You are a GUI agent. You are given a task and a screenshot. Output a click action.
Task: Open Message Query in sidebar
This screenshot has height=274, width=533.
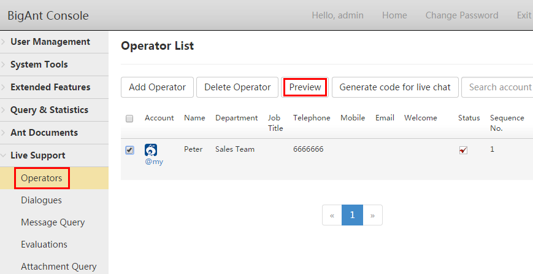pyautogui.click(x=53, y=222)
